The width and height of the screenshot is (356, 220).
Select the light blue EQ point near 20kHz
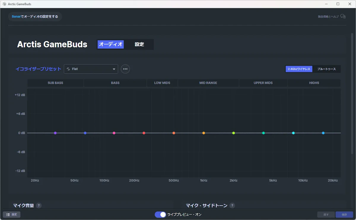click(323, 133)
